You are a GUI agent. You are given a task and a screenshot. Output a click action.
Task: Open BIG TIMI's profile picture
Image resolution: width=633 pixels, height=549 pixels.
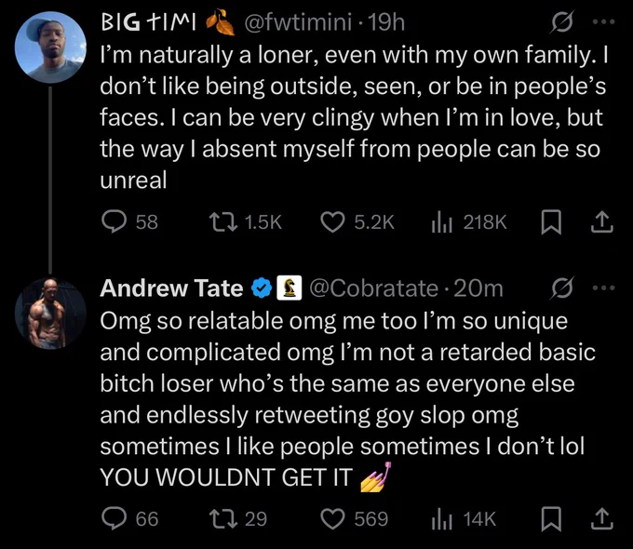pos(50,47)
